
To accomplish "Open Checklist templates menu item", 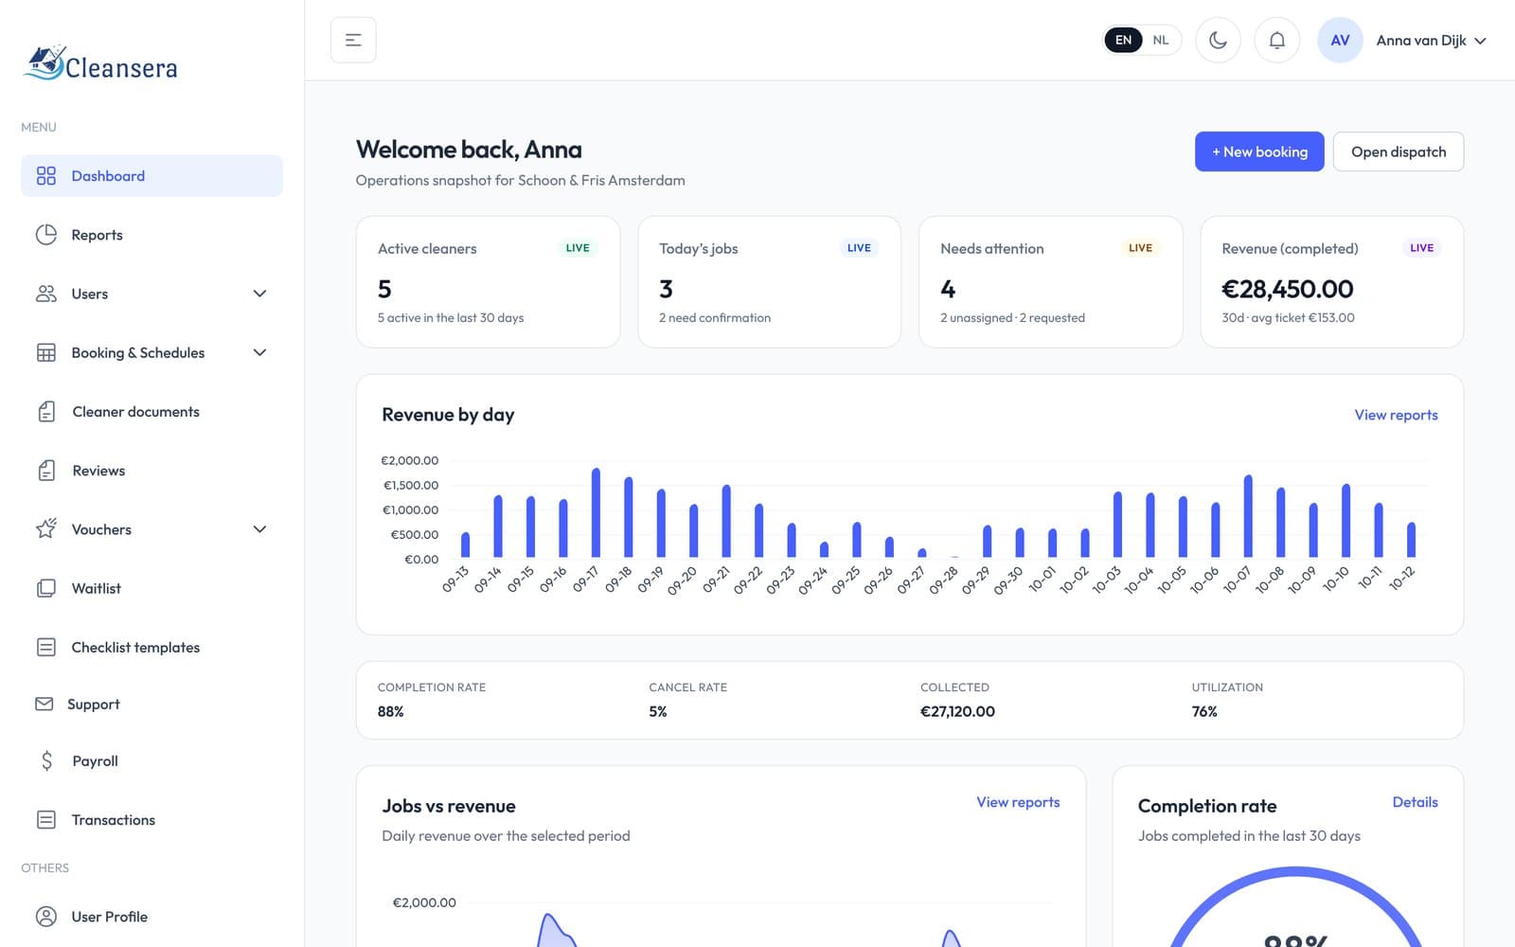I will (151, 647).
